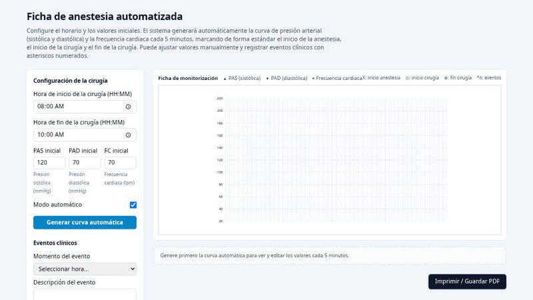Viewport: 533px width, 300px height.
Task: Select the PAD inicial input with 70
Action: [85, 163]
